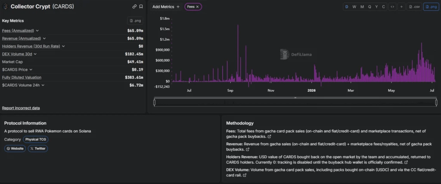Open the protocol Twitter link
The height and width of the screenshot is (184, 441).
click(x=38, y=149)
